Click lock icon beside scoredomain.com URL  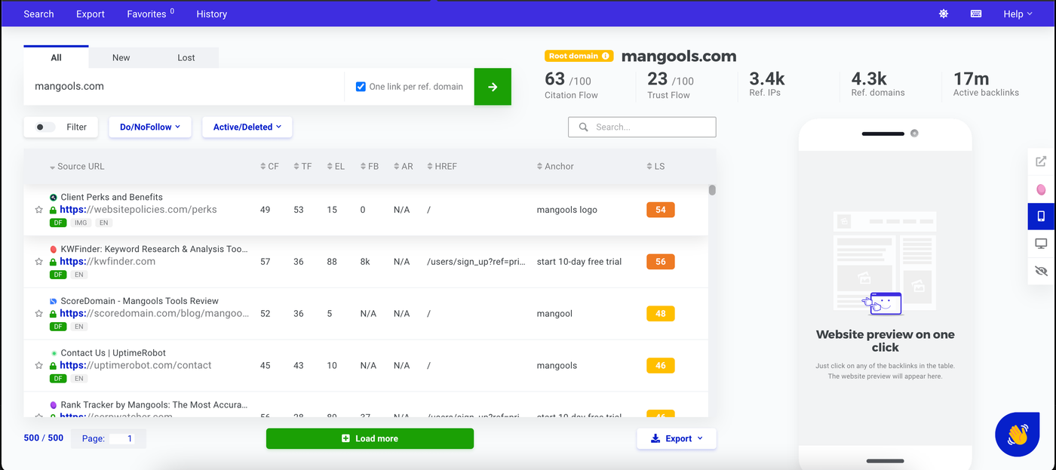point(53,314)
